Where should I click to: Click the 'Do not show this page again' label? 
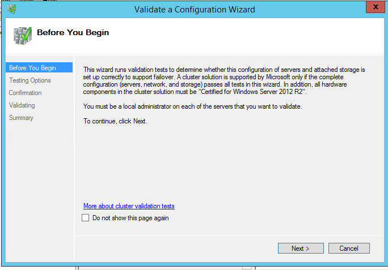(130, 218)
